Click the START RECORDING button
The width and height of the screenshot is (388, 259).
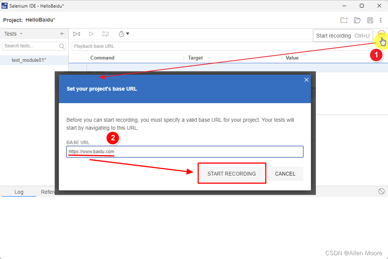pos(232,174)
